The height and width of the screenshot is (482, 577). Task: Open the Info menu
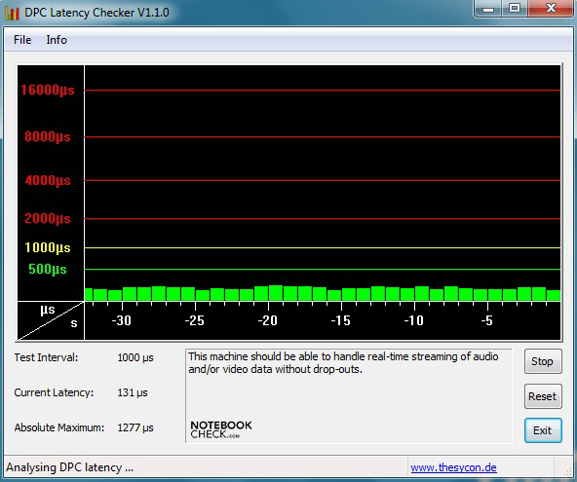57,40
